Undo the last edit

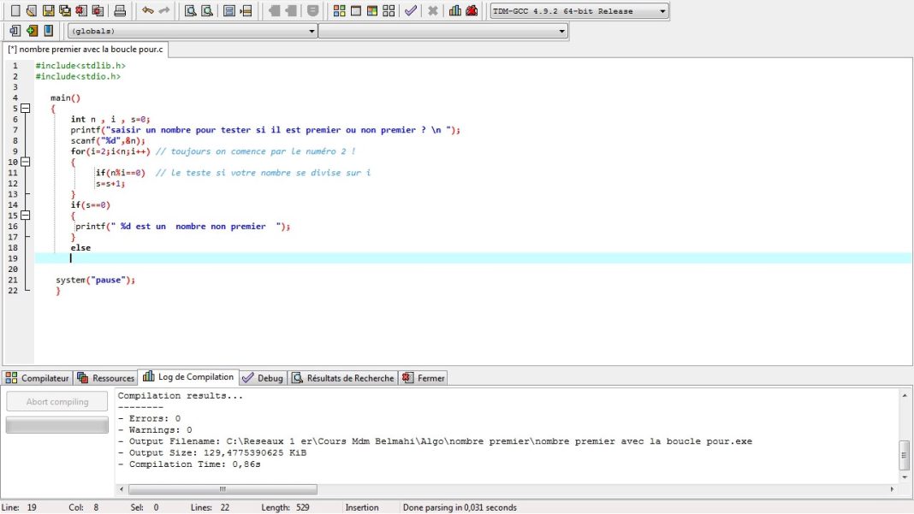tap(147, 11)
